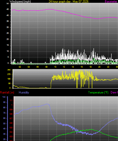Click the "22" hour label on time axis
The height and width of the screenshot is (141, 118).
108,67
